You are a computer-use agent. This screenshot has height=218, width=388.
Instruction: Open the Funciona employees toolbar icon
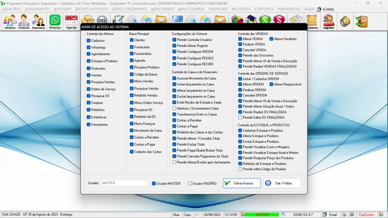point(38,21)
